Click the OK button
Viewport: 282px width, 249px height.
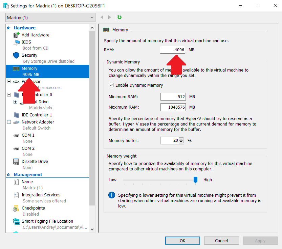pyautogui.click(x=182, y=241)
